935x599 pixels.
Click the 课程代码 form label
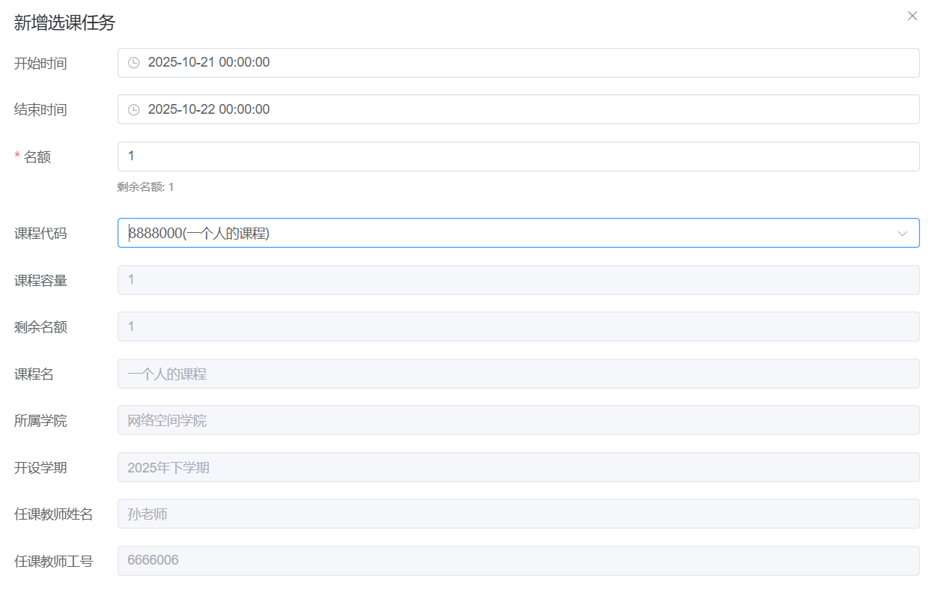(x=40, y=234)
